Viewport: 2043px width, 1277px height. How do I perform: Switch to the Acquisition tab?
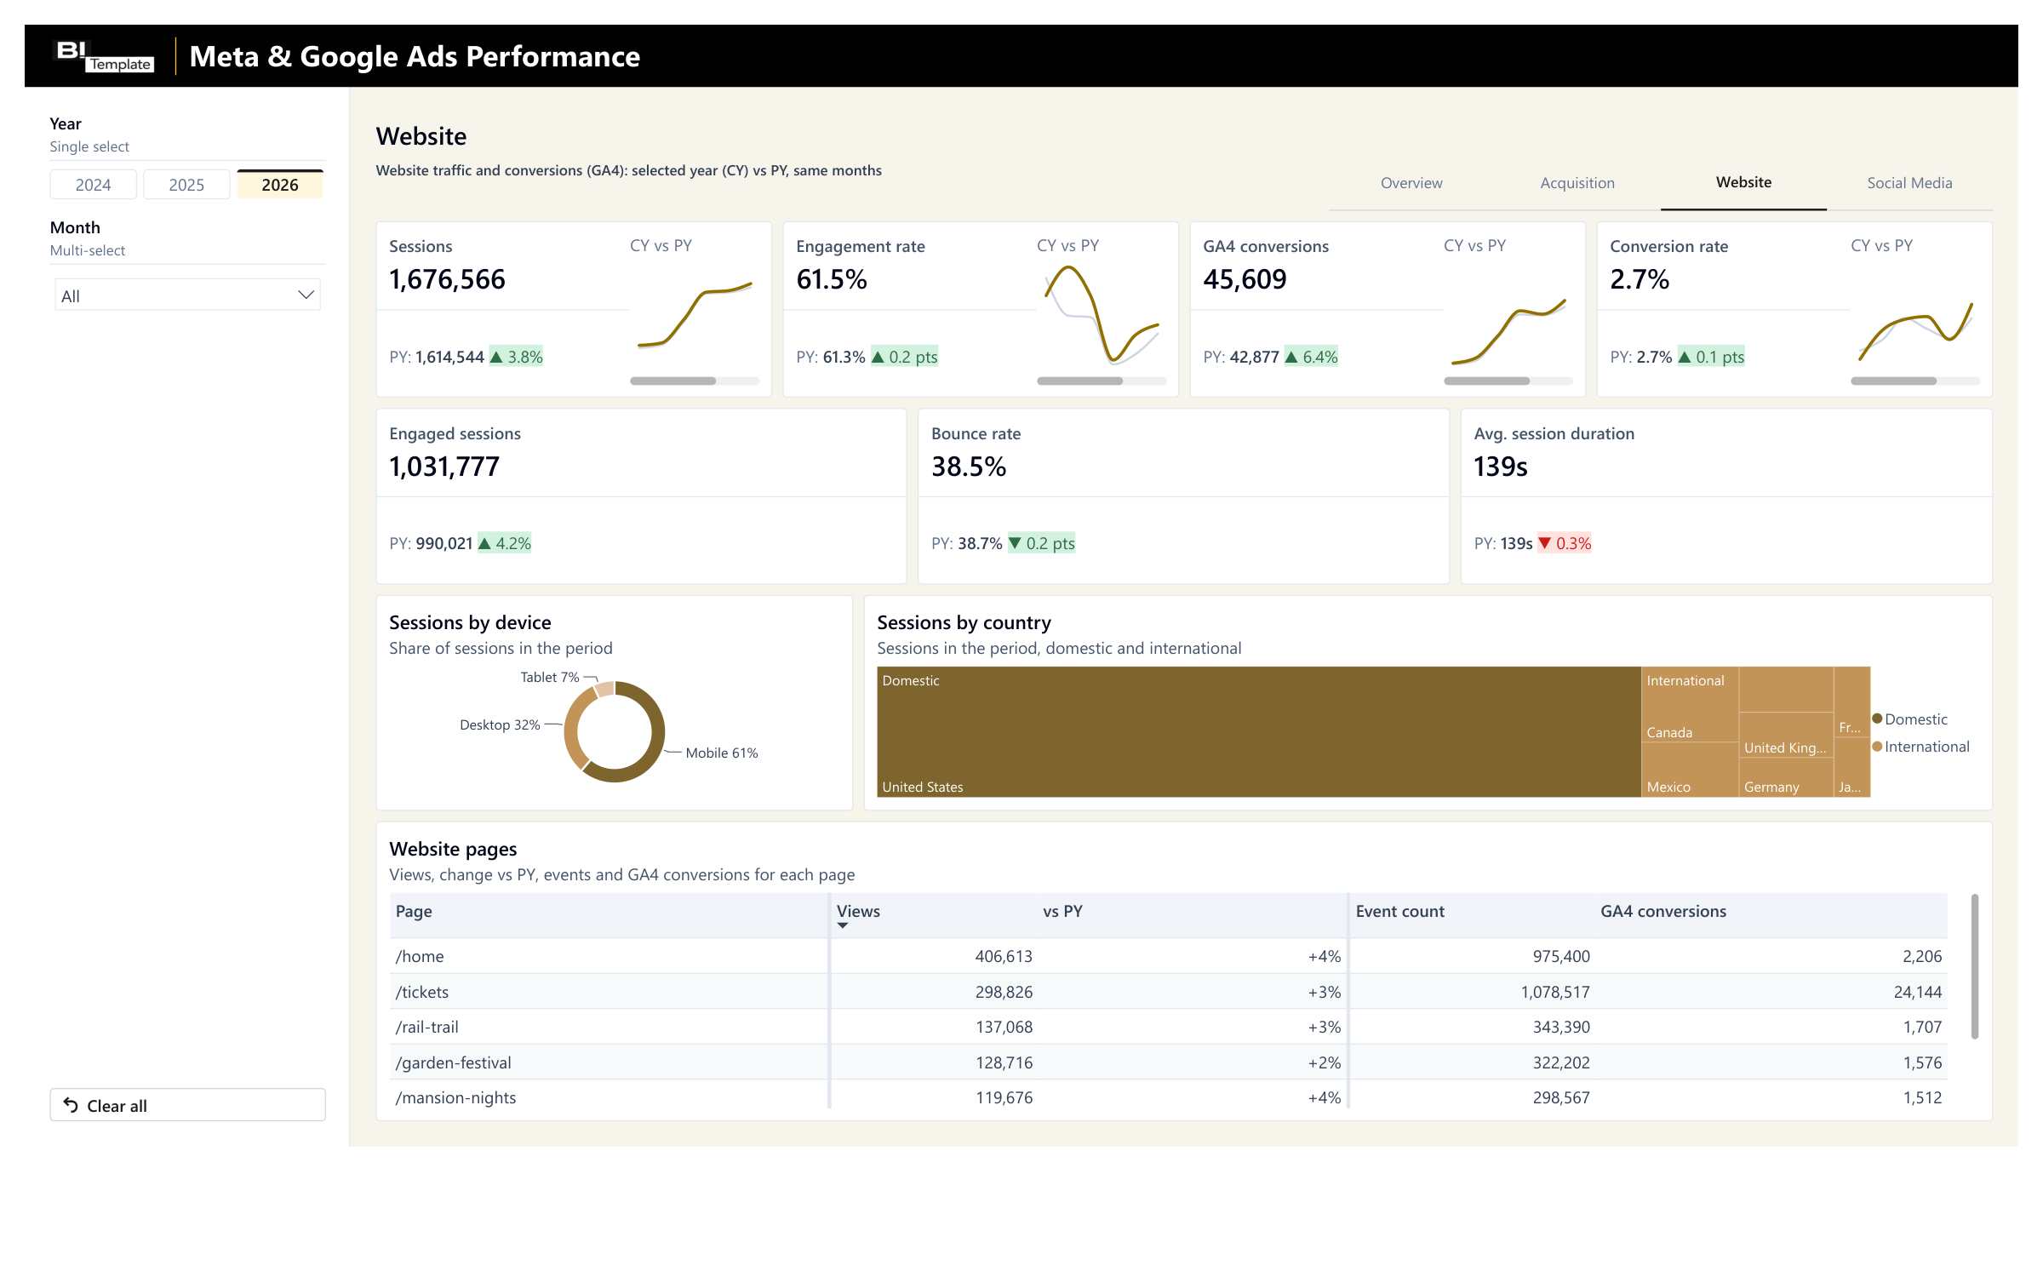pyautogui.click(x=1577, y=183)
